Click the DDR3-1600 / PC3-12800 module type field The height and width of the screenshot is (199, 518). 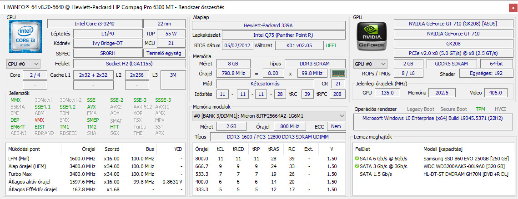pos(278,137)
